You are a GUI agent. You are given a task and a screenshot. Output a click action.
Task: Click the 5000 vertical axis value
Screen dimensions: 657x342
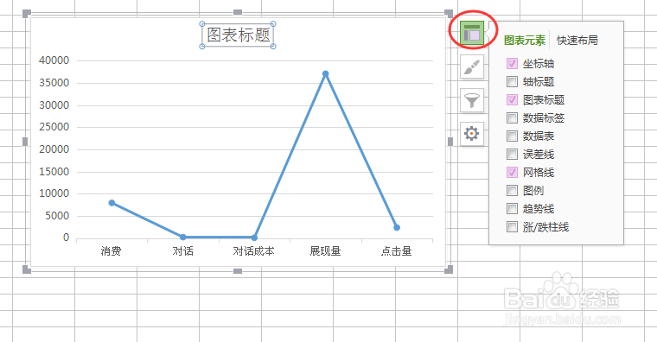(x=57, y=216)
